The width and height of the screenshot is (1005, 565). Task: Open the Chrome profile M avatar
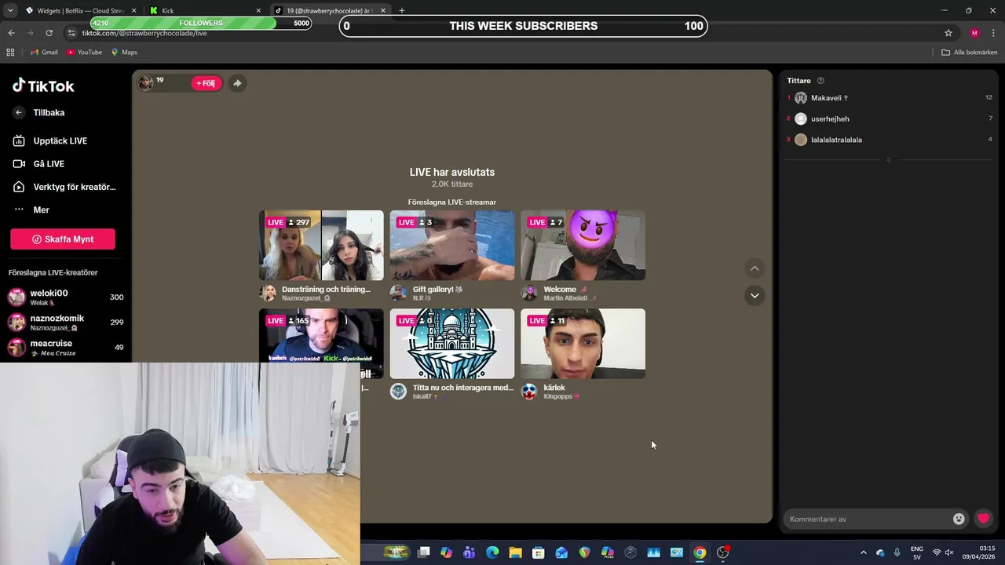(974, 33)
